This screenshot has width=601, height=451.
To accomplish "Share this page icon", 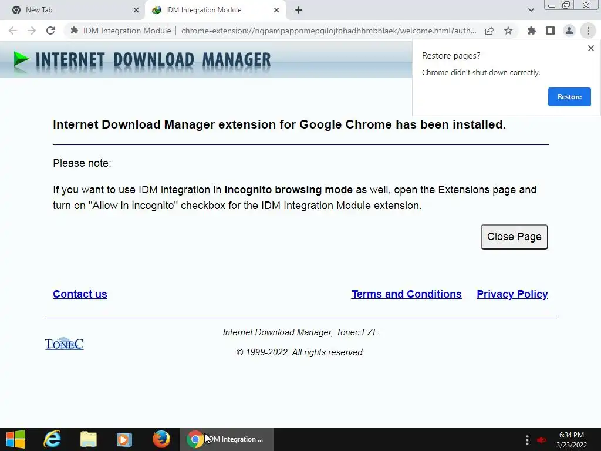I will point(489,31).
